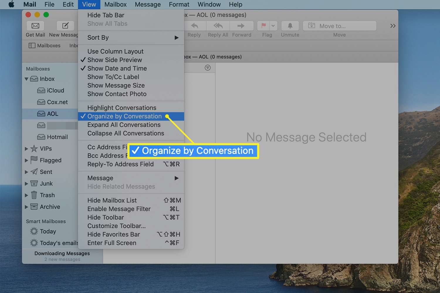The image size is (440, 293).
Task: Open the Flagged mailbox
Action: click(x=46, y=160)
